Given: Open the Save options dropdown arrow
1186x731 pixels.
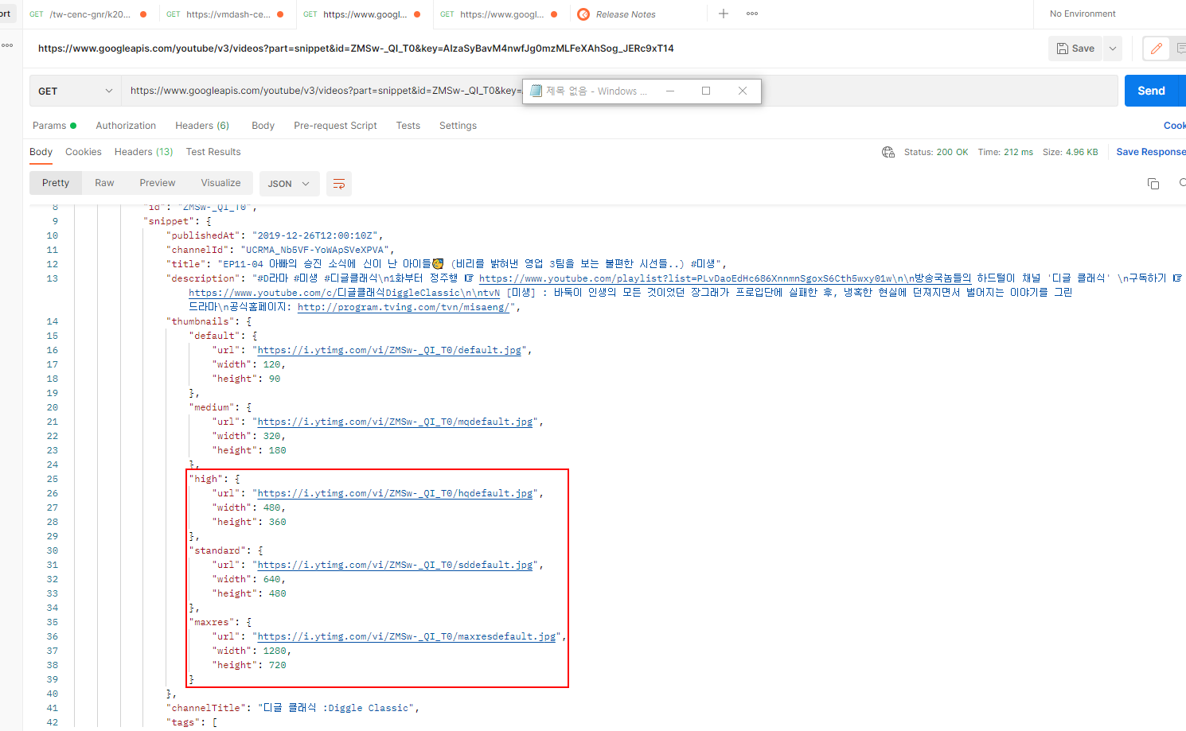Looking at the screenshot, I should 1113,49.
